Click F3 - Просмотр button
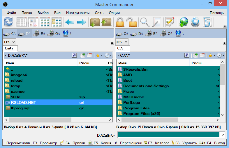 pyautogui.click(x=45, y=143)
